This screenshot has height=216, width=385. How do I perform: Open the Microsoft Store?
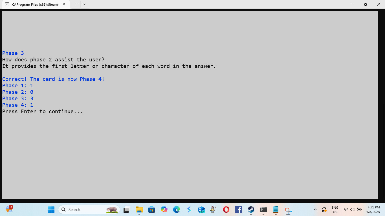pyautogui.click(x=151, y=210)
